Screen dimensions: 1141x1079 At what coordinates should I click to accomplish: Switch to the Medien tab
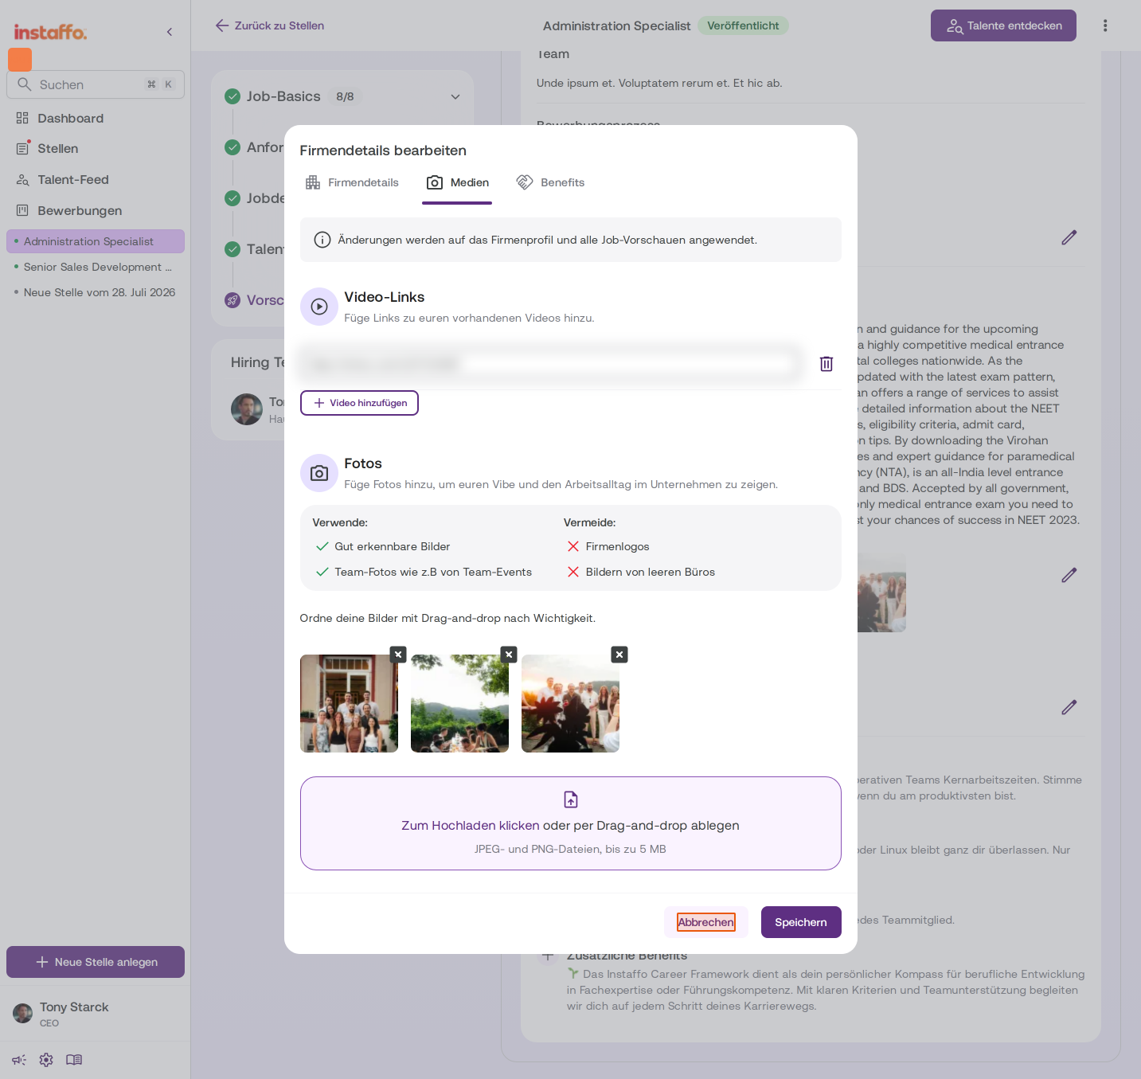coord(458,182)
